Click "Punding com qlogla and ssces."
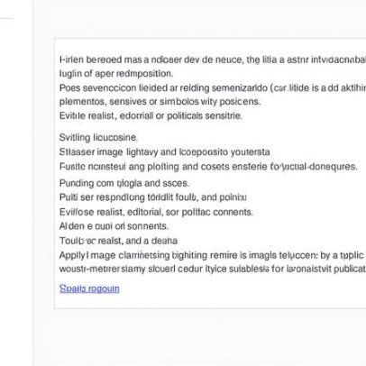The height and width of the screenshot is (366, 366). [x=124, y=183]
